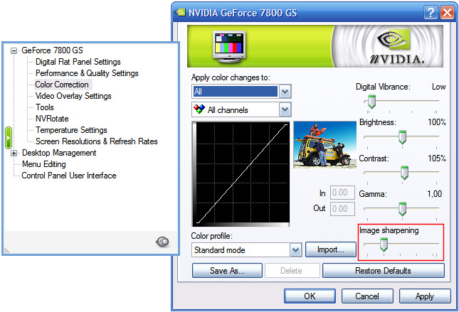Open Screen Resolutions & Refresh Rates
This screenshot has height=312, width=459.
[x=97, y=141]
